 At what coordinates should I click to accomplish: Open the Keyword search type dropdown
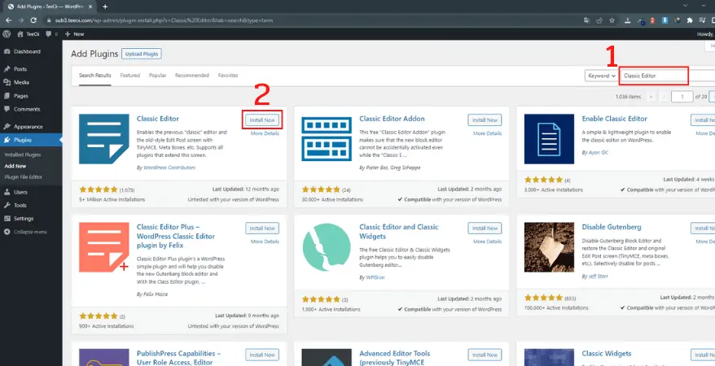click(602, 76)
